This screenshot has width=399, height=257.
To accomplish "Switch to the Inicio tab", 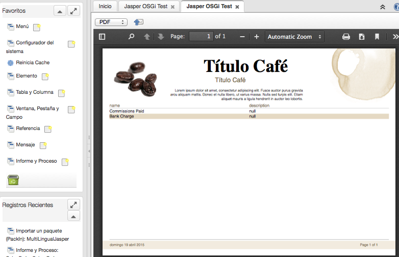I will 105,7.
